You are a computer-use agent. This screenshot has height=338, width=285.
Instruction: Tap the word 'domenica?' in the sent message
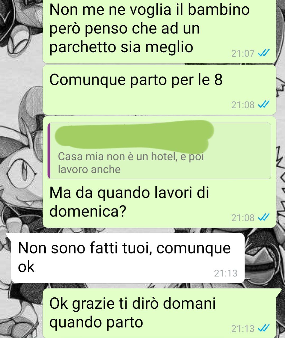click(x=87, y=211)
